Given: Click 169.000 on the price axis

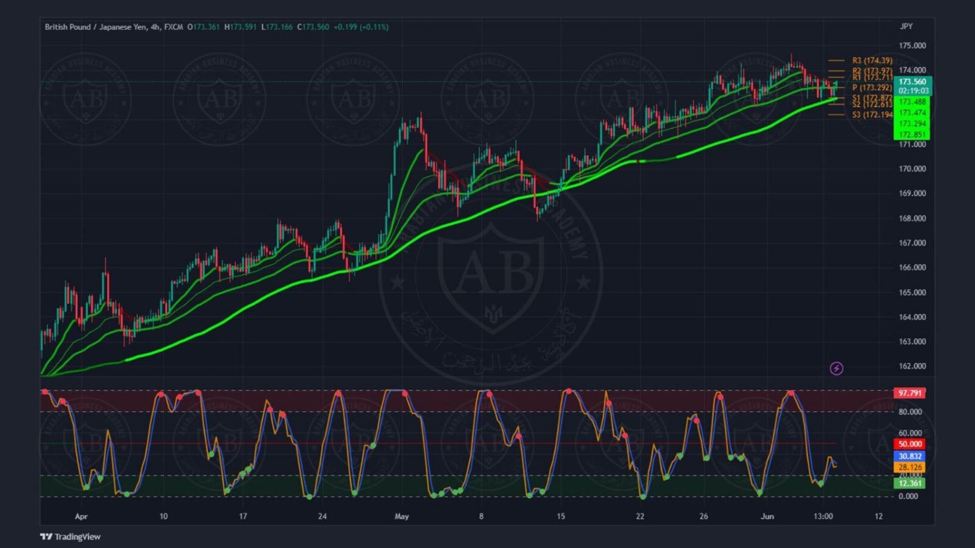Looking at the screenshot, I should [913, 193].
